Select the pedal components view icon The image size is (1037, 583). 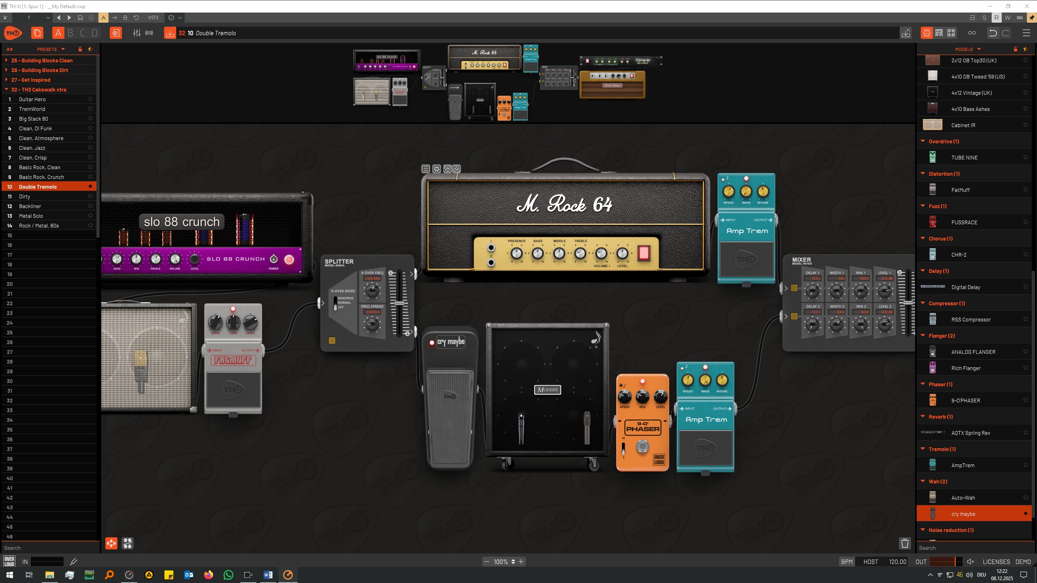tap(926, 33)
